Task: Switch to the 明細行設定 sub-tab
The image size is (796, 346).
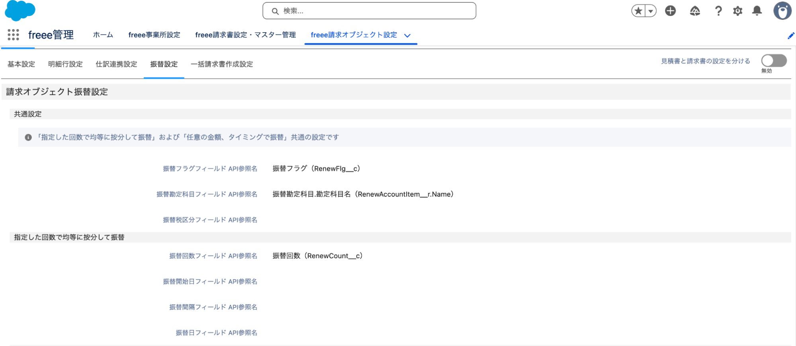Action: pyautogui.click(x=65, y=64)
